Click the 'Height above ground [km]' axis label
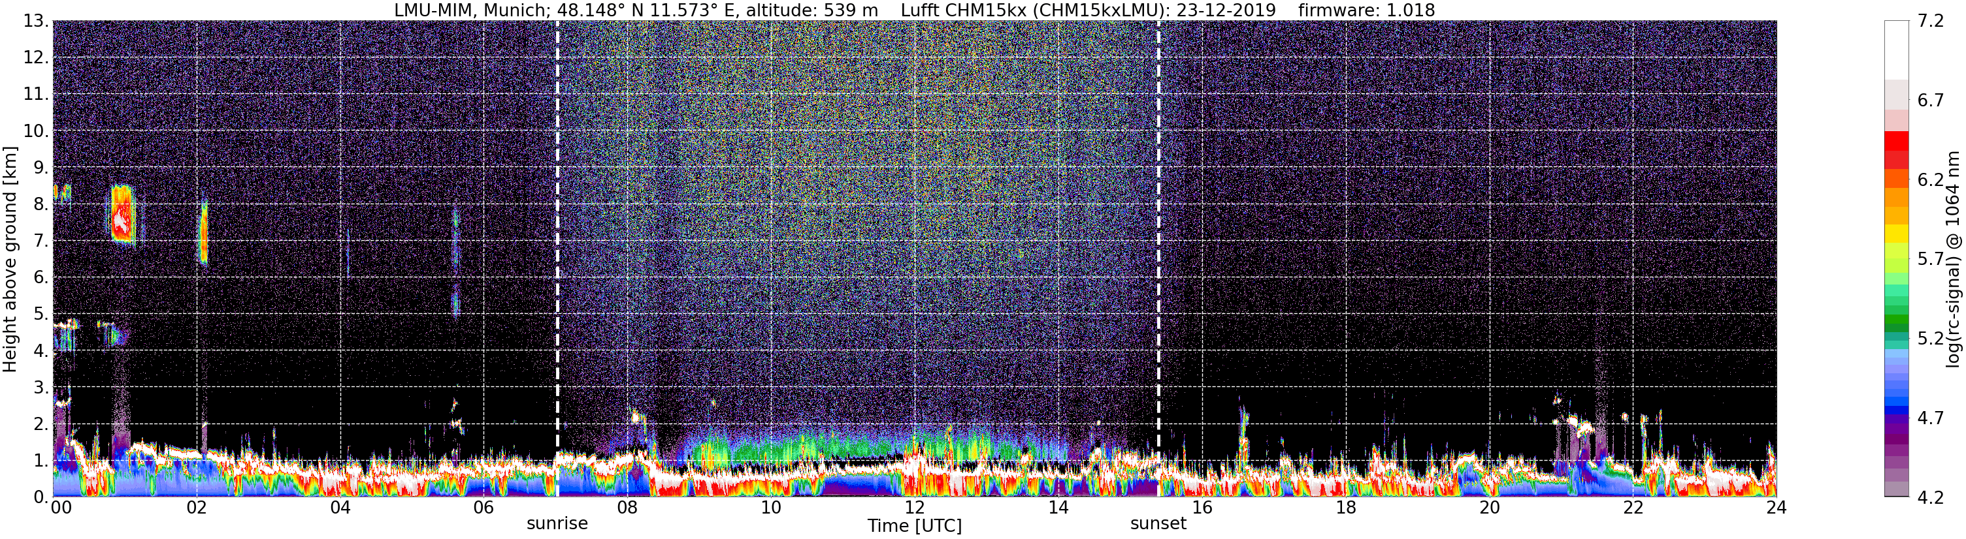This screenshot has width=1966, height=539. (x=10, y=259)
